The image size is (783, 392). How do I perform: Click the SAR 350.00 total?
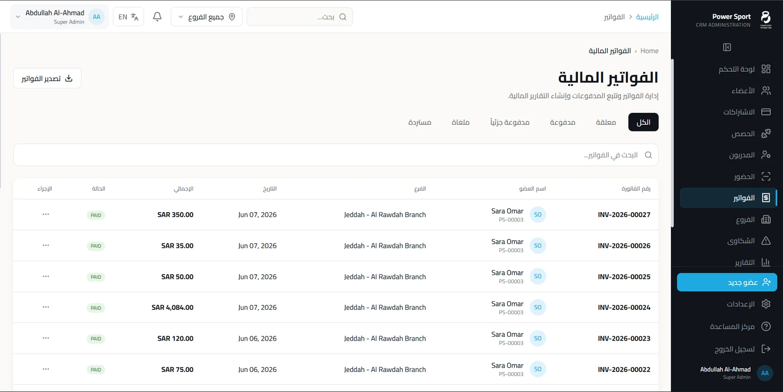click(x=175, y=215)
